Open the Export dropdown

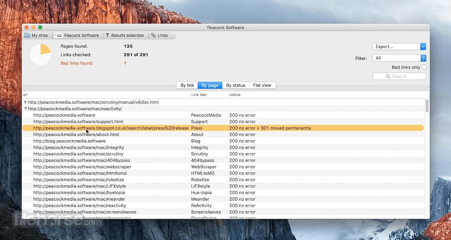click(x=399, y=47)
